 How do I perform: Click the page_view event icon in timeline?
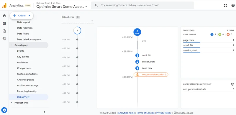pyautogui.click(x=137, y=68)
